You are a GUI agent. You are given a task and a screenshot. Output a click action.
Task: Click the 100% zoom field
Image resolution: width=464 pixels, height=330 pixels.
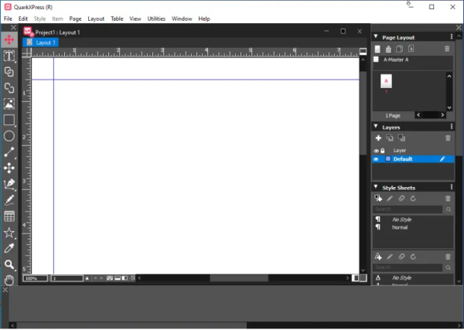pos(36,278)
